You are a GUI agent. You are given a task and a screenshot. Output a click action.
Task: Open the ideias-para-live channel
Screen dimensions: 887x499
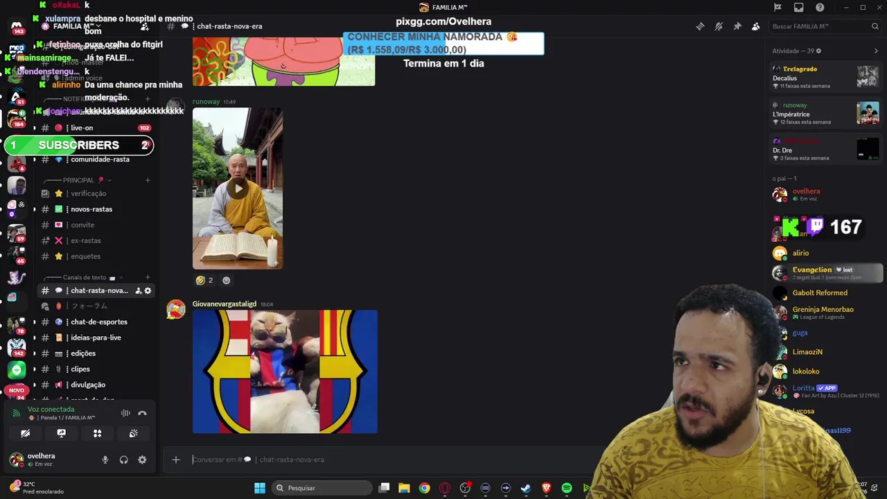coord(94,338)
